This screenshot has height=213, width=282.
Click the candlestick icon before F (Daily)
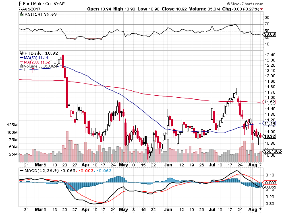(22, 53)
